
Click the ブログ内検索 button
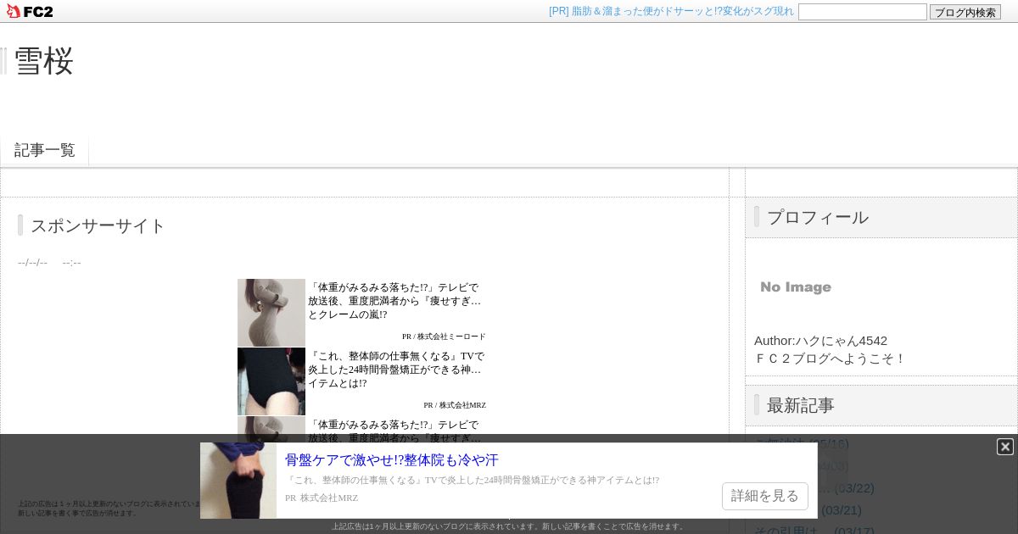pos(965,12)
